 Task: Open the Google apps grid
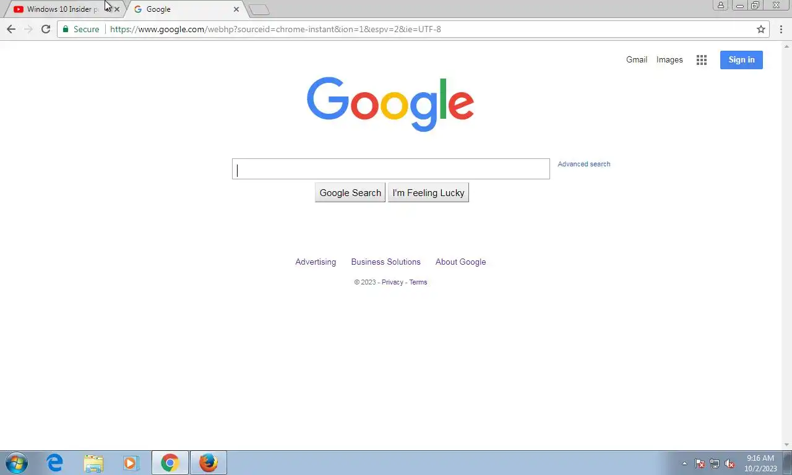tap(702, 60)
